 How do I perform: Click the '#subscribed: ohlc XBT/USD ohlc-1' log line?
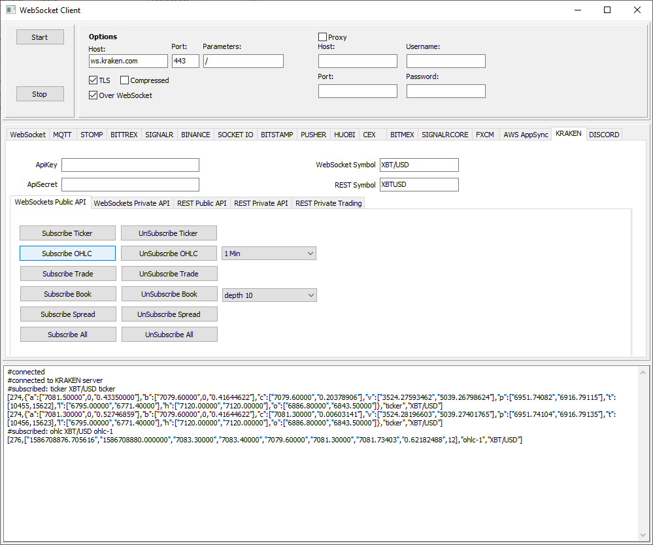point(60,431)
